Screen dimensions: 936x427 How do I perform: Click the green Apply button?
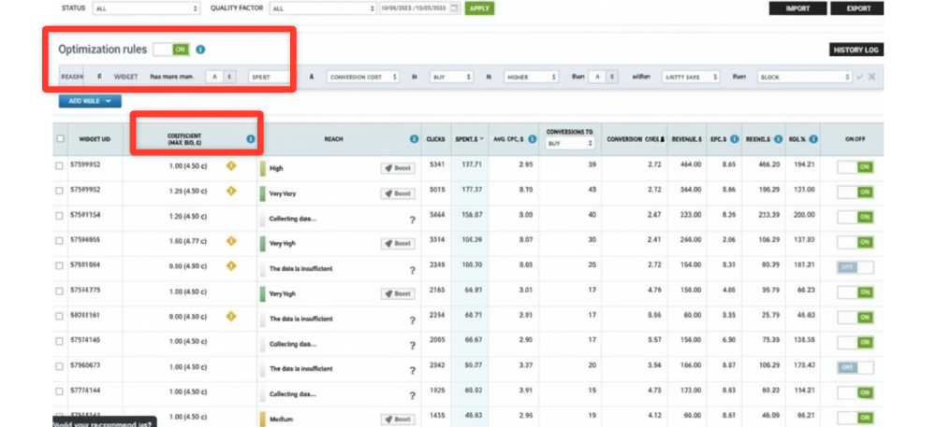coord(479,8)
